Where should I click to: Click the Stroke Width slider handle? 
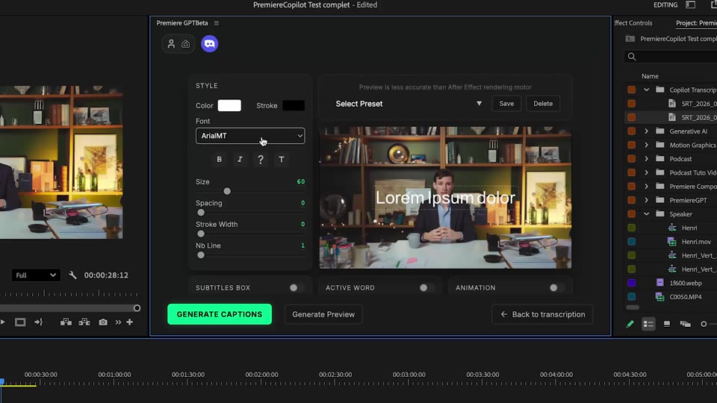tap(201, 234)
